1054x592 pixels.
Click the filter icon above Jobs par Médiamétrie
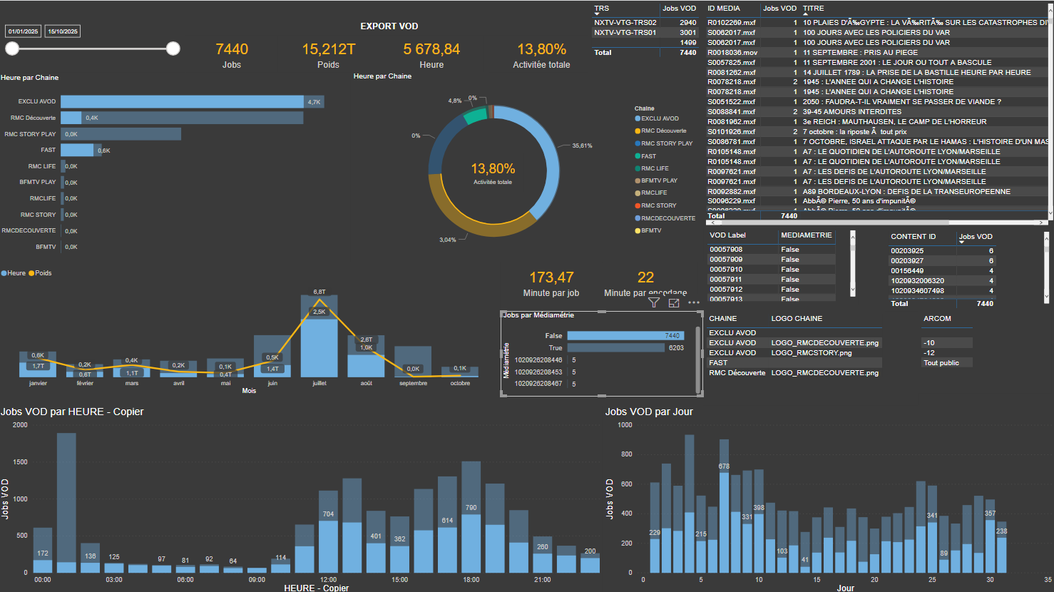[653, 302]
